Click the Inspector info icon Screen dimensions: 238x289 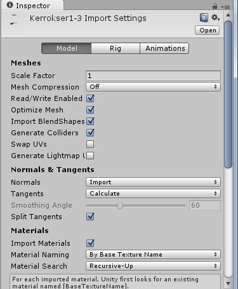coord(10,5)
